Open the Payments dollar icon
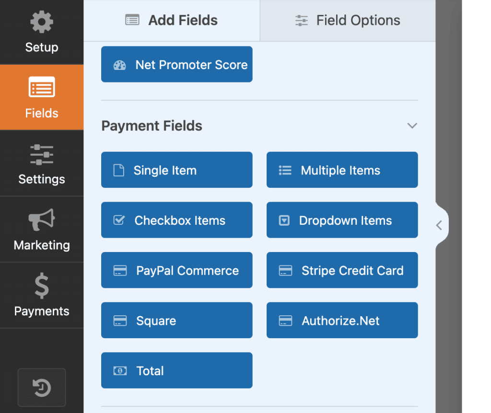Screen dimensions: 491x413 [41, 286]
